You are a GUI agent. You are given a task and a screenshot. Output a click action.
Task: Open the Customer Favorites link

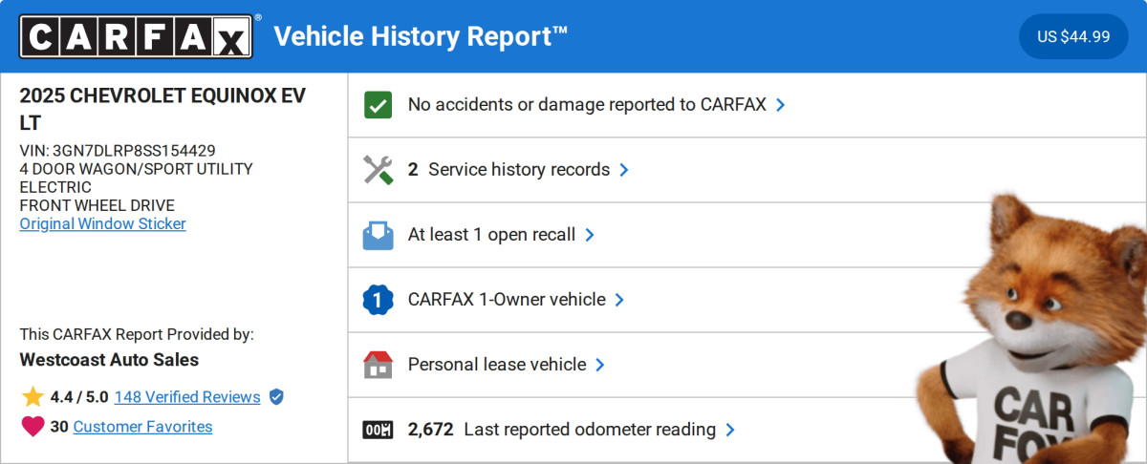(x=142, y=427)
